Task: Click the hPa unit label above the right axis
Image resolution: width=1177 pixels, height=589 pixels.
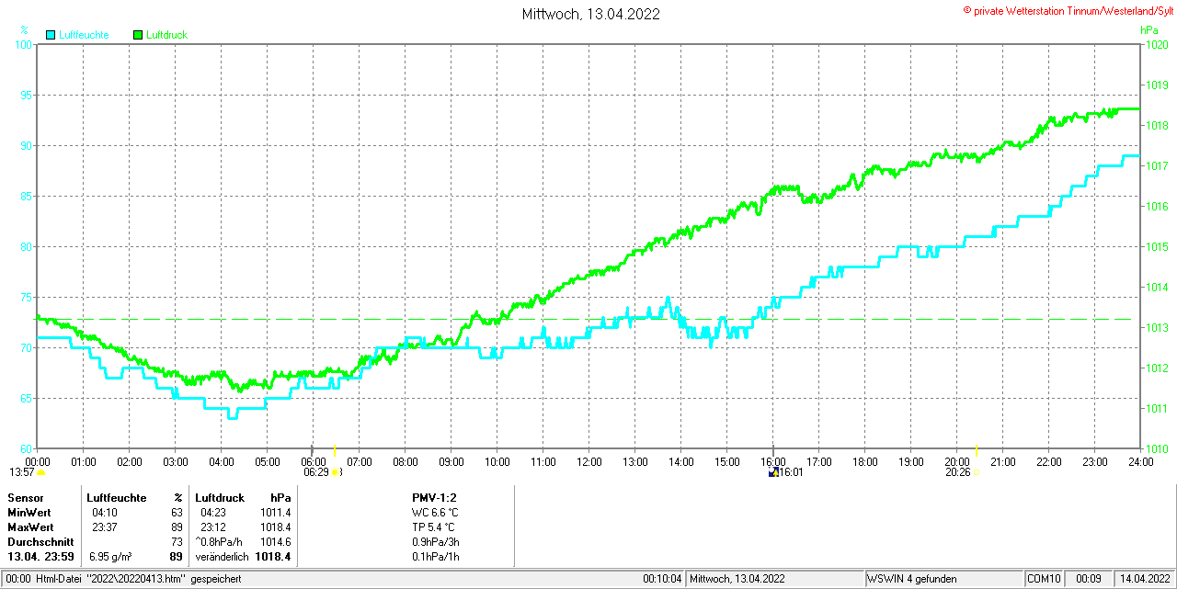Action: coord(1149,30)
